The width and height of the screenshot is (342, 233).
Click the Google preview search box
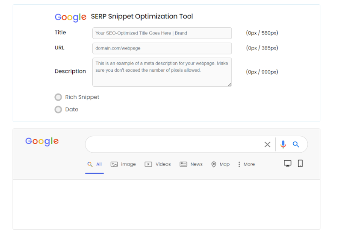[x=173, y=145]
